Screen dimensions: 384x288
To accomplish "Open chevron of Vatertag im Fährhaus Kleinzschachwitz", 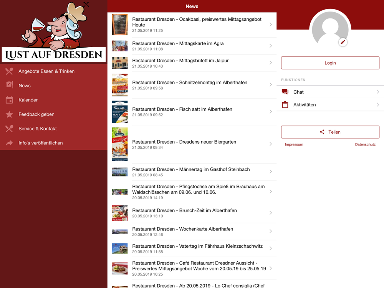I will click(271, 248).
